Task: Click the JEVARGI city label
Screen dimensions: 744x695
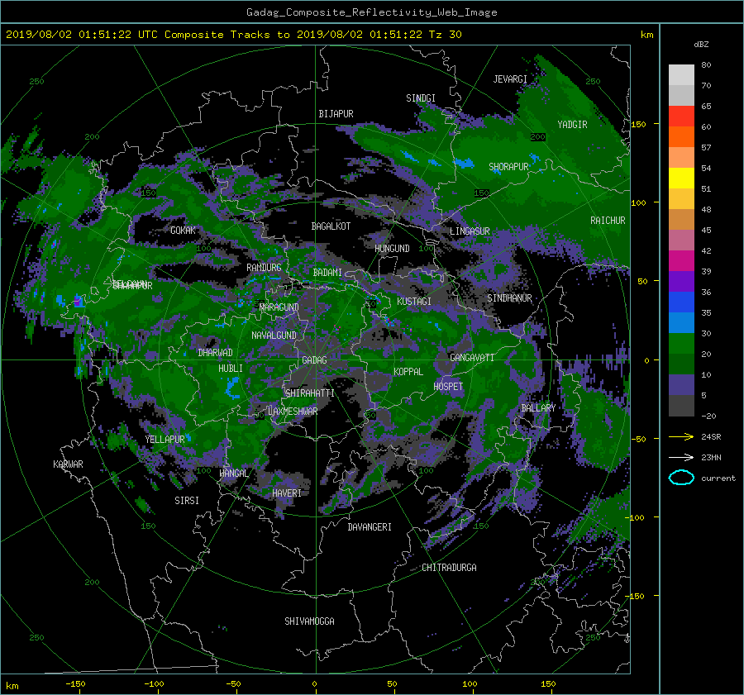Action: click(510, 79)
